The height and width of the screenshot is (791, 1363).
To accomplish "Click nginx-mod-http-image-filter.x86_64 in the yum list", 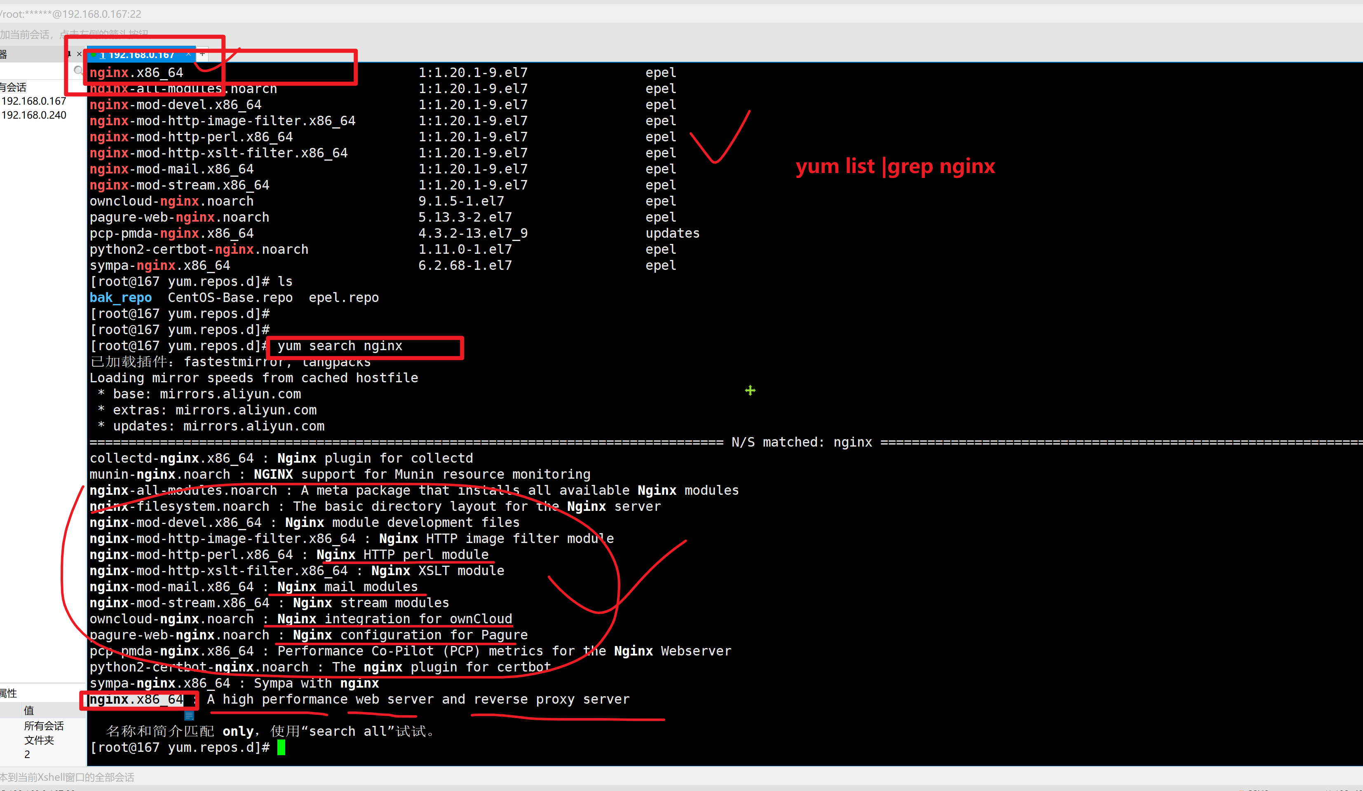I will click(222, 121).
